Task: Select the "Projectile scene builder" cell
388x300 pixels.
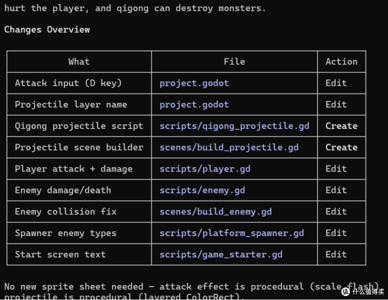Action: (x=79, y=147)
